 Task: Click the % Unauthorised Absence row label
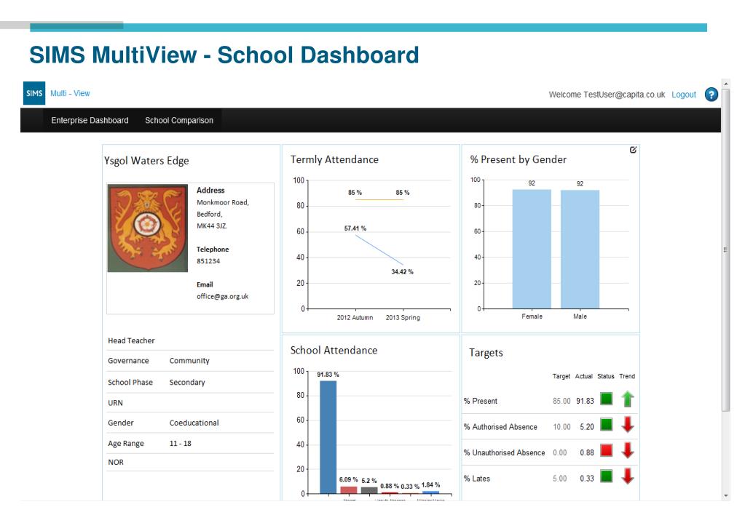click(504, 453)
